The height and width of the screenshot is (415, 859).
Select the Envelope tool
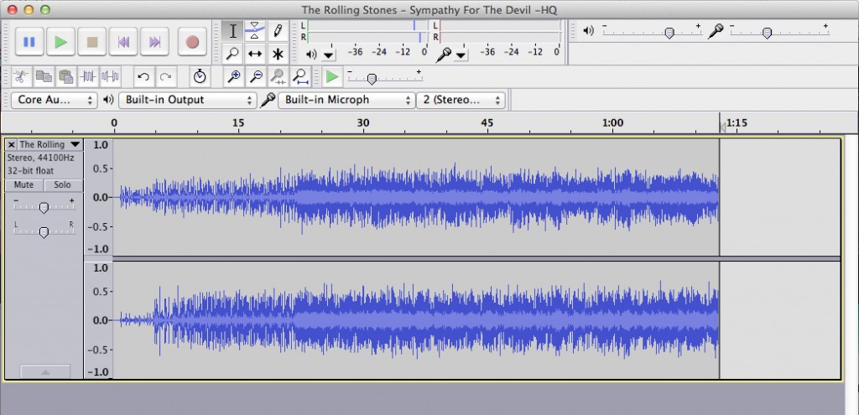pos(255,31)
